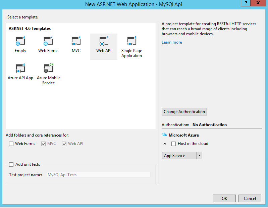
Task: Click the Change Authentication button
Action: pos(184,112)
